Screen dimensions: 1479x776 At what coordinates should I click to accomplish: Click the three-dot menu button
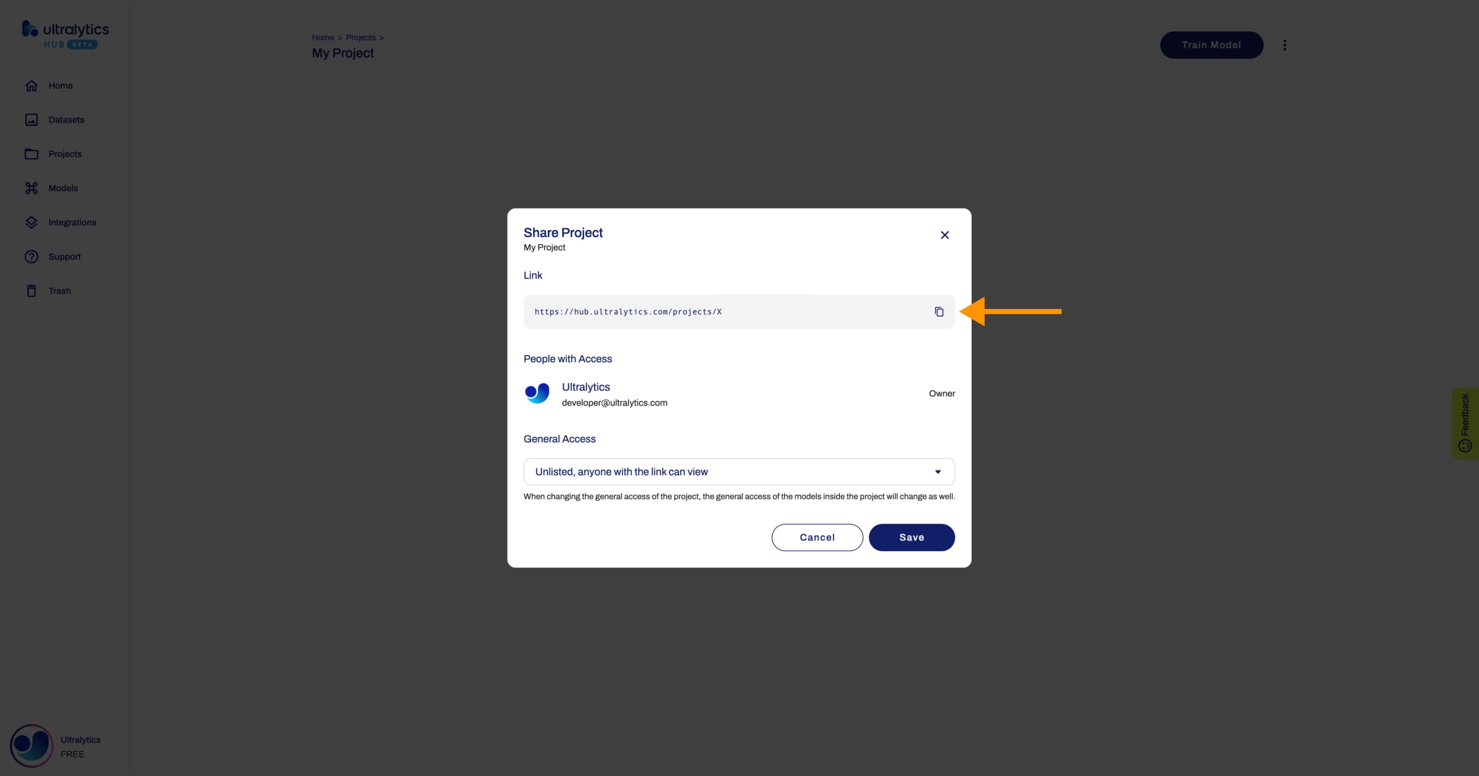(x=1284, y=45)
